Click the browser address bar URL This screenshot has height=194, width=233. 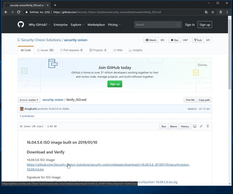(107, 12)
